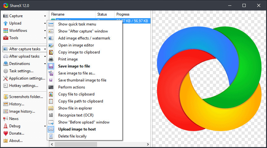Click the Task settings gear icon
This screenshot has height=148, width=267.
coord(6,71)
